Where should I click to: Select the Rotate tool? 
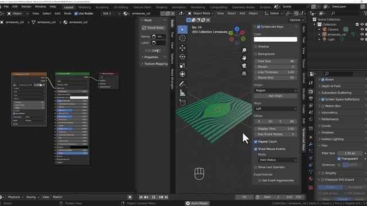pyautogui.click(x=182, y=57)
